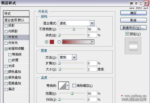
Task: Click the style preview thumbnail
Action: [x=133, y=46]
